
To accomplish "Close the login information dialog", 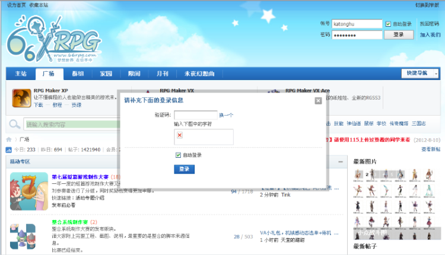I will [x=318, y=101].
